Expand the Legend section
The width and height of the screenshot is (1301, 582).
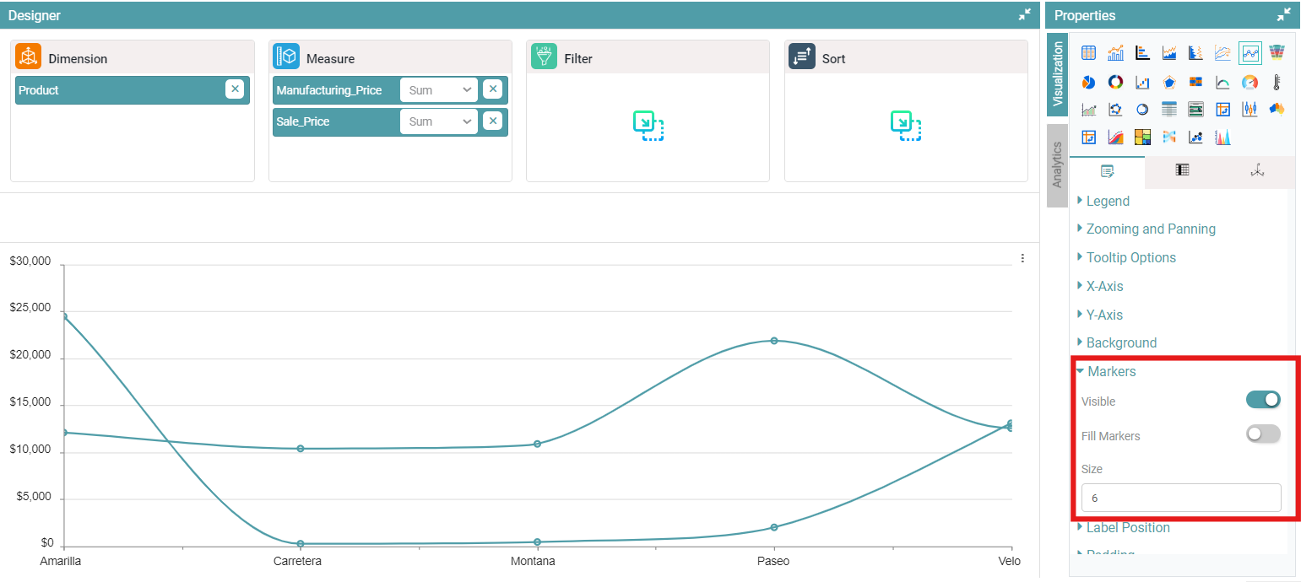(1107, 201)
